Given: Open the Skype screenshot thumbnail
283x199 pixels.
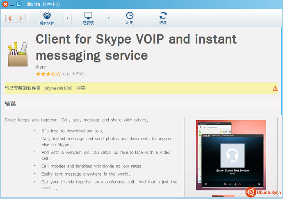Looking at the screenshot, I should click(231, 155).
